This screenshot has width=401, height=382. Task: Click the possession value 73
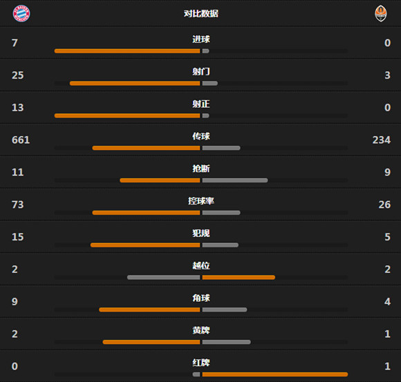click(x=18, y=204)
